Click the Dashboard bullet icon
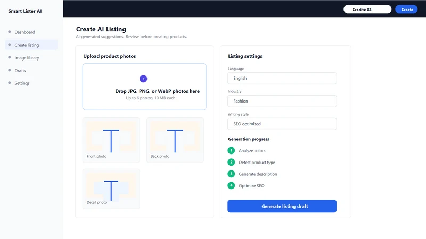 pos(10,32)
